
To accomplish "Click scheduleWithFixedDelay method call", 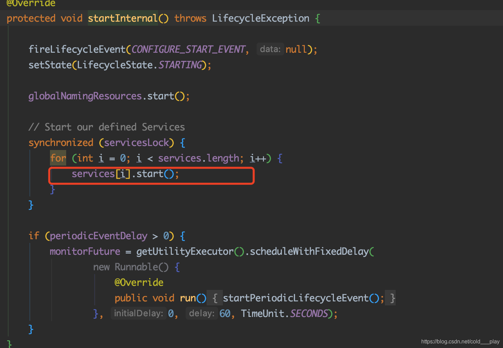I will (309, 251).
